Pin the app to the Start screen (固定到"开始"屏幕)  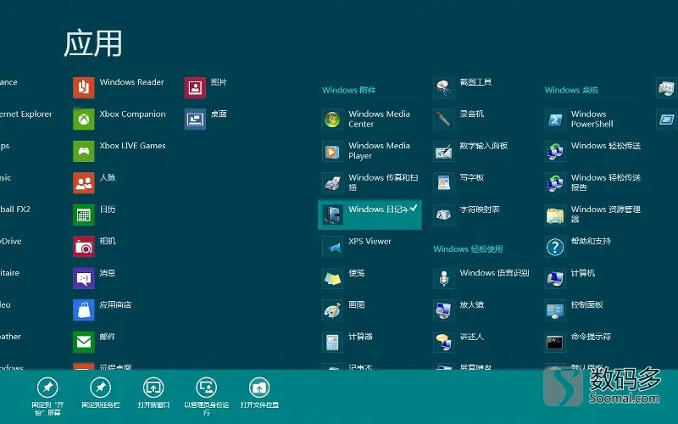coord(47,396)
